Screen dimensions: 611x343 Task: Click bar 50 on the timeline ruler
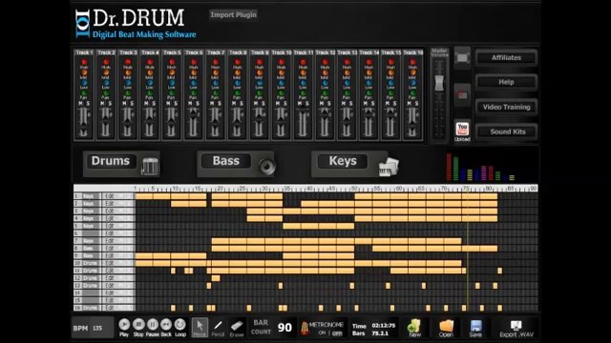[354, 189]
